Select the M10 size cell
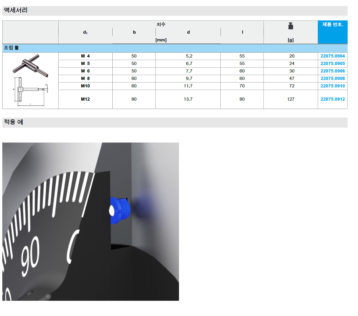358x316 pixels. click(x=85, y=86)
